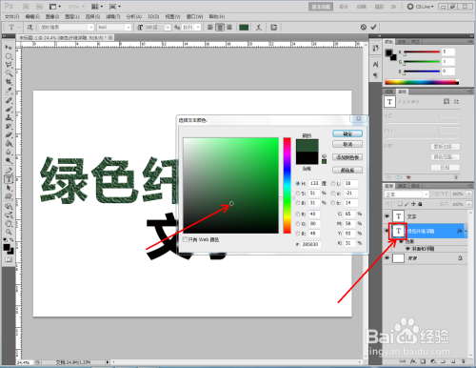Open the font style Bold dropdown
Screen dimensions: 476x368
coord(128,28)
